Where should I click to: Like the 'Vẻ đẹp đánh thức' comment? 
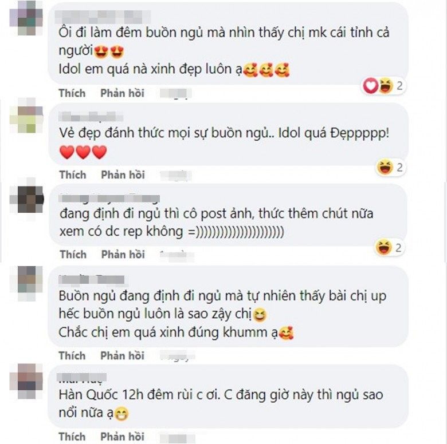tap(73, 175)
